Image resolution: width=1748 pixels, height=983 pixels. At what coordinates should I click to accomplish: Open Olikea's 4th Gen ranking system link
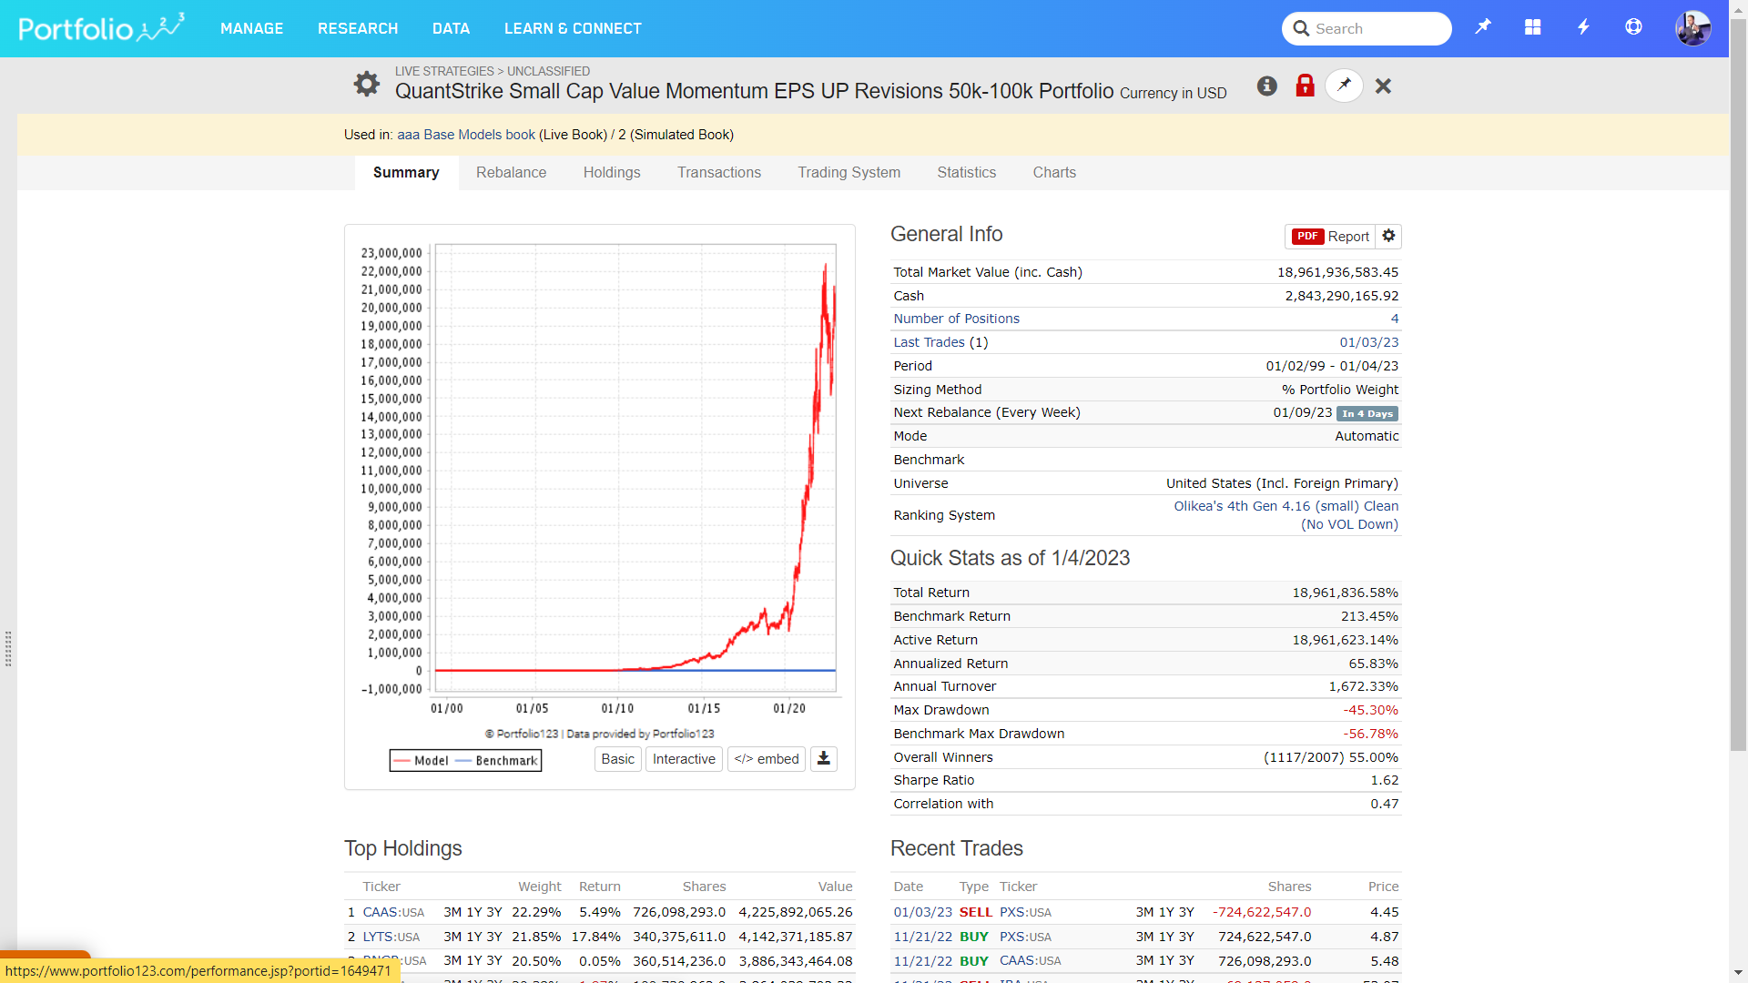[x=1286, y=515]
